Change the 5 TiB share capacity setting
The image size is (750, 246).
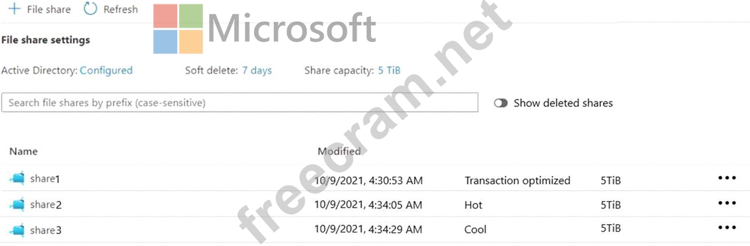click(x=389, y=71)
